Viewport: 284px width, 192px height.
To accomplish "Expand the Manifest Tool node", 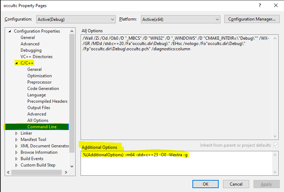I will (16, 140).
